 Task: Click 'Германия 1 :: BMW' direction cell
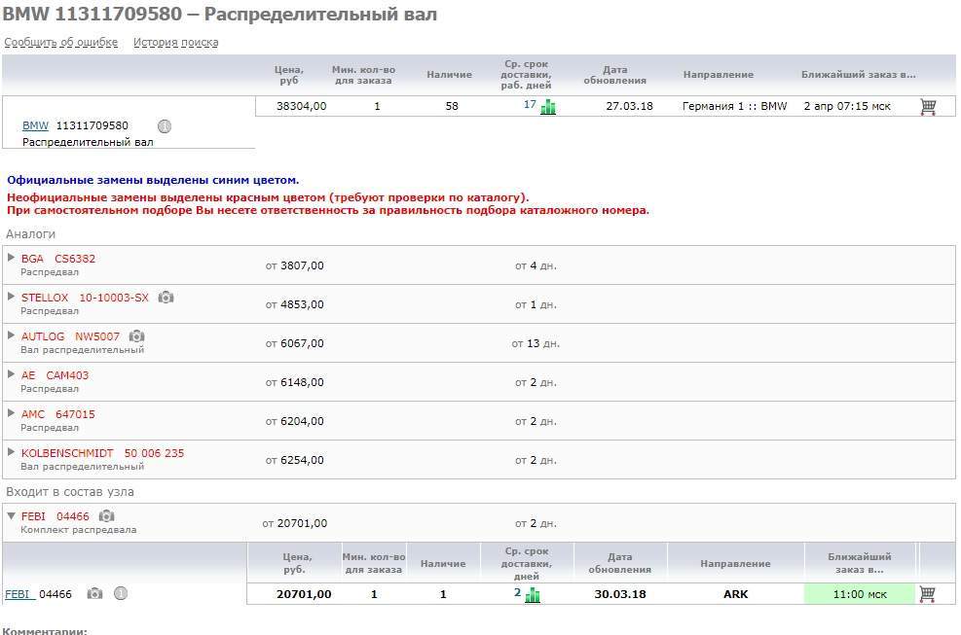tap(735, 106)
